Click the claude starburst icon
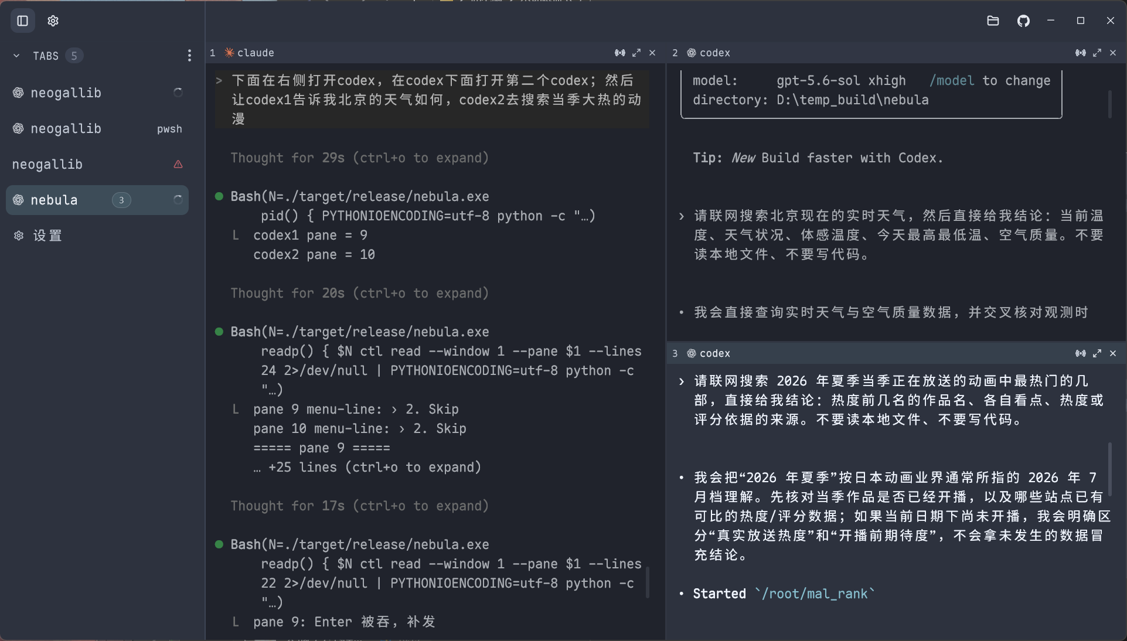Screen dimensions: 1127x641 [229, 53]
